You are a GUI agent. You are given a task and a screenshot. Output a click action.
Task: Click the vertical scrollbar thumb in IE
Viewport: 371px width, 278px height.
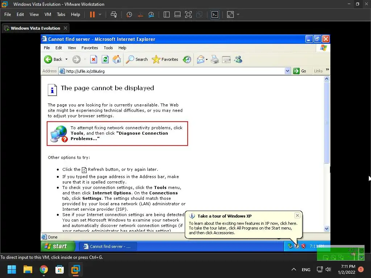click(x=326, y=122)
